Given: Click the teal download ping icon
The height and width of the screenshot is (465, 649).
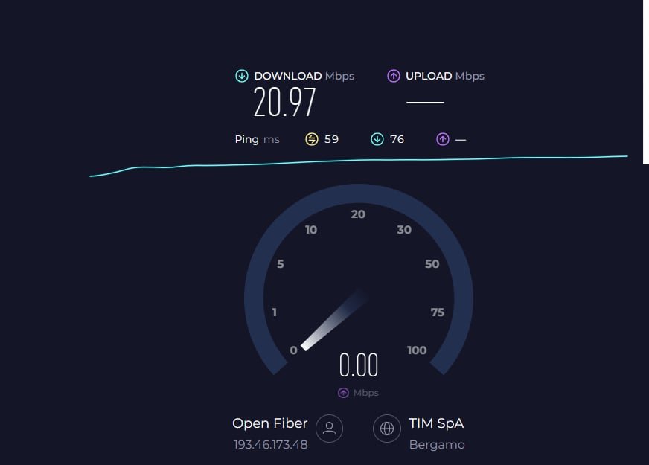Looking at the screenshot, I should tap(377, 139).
